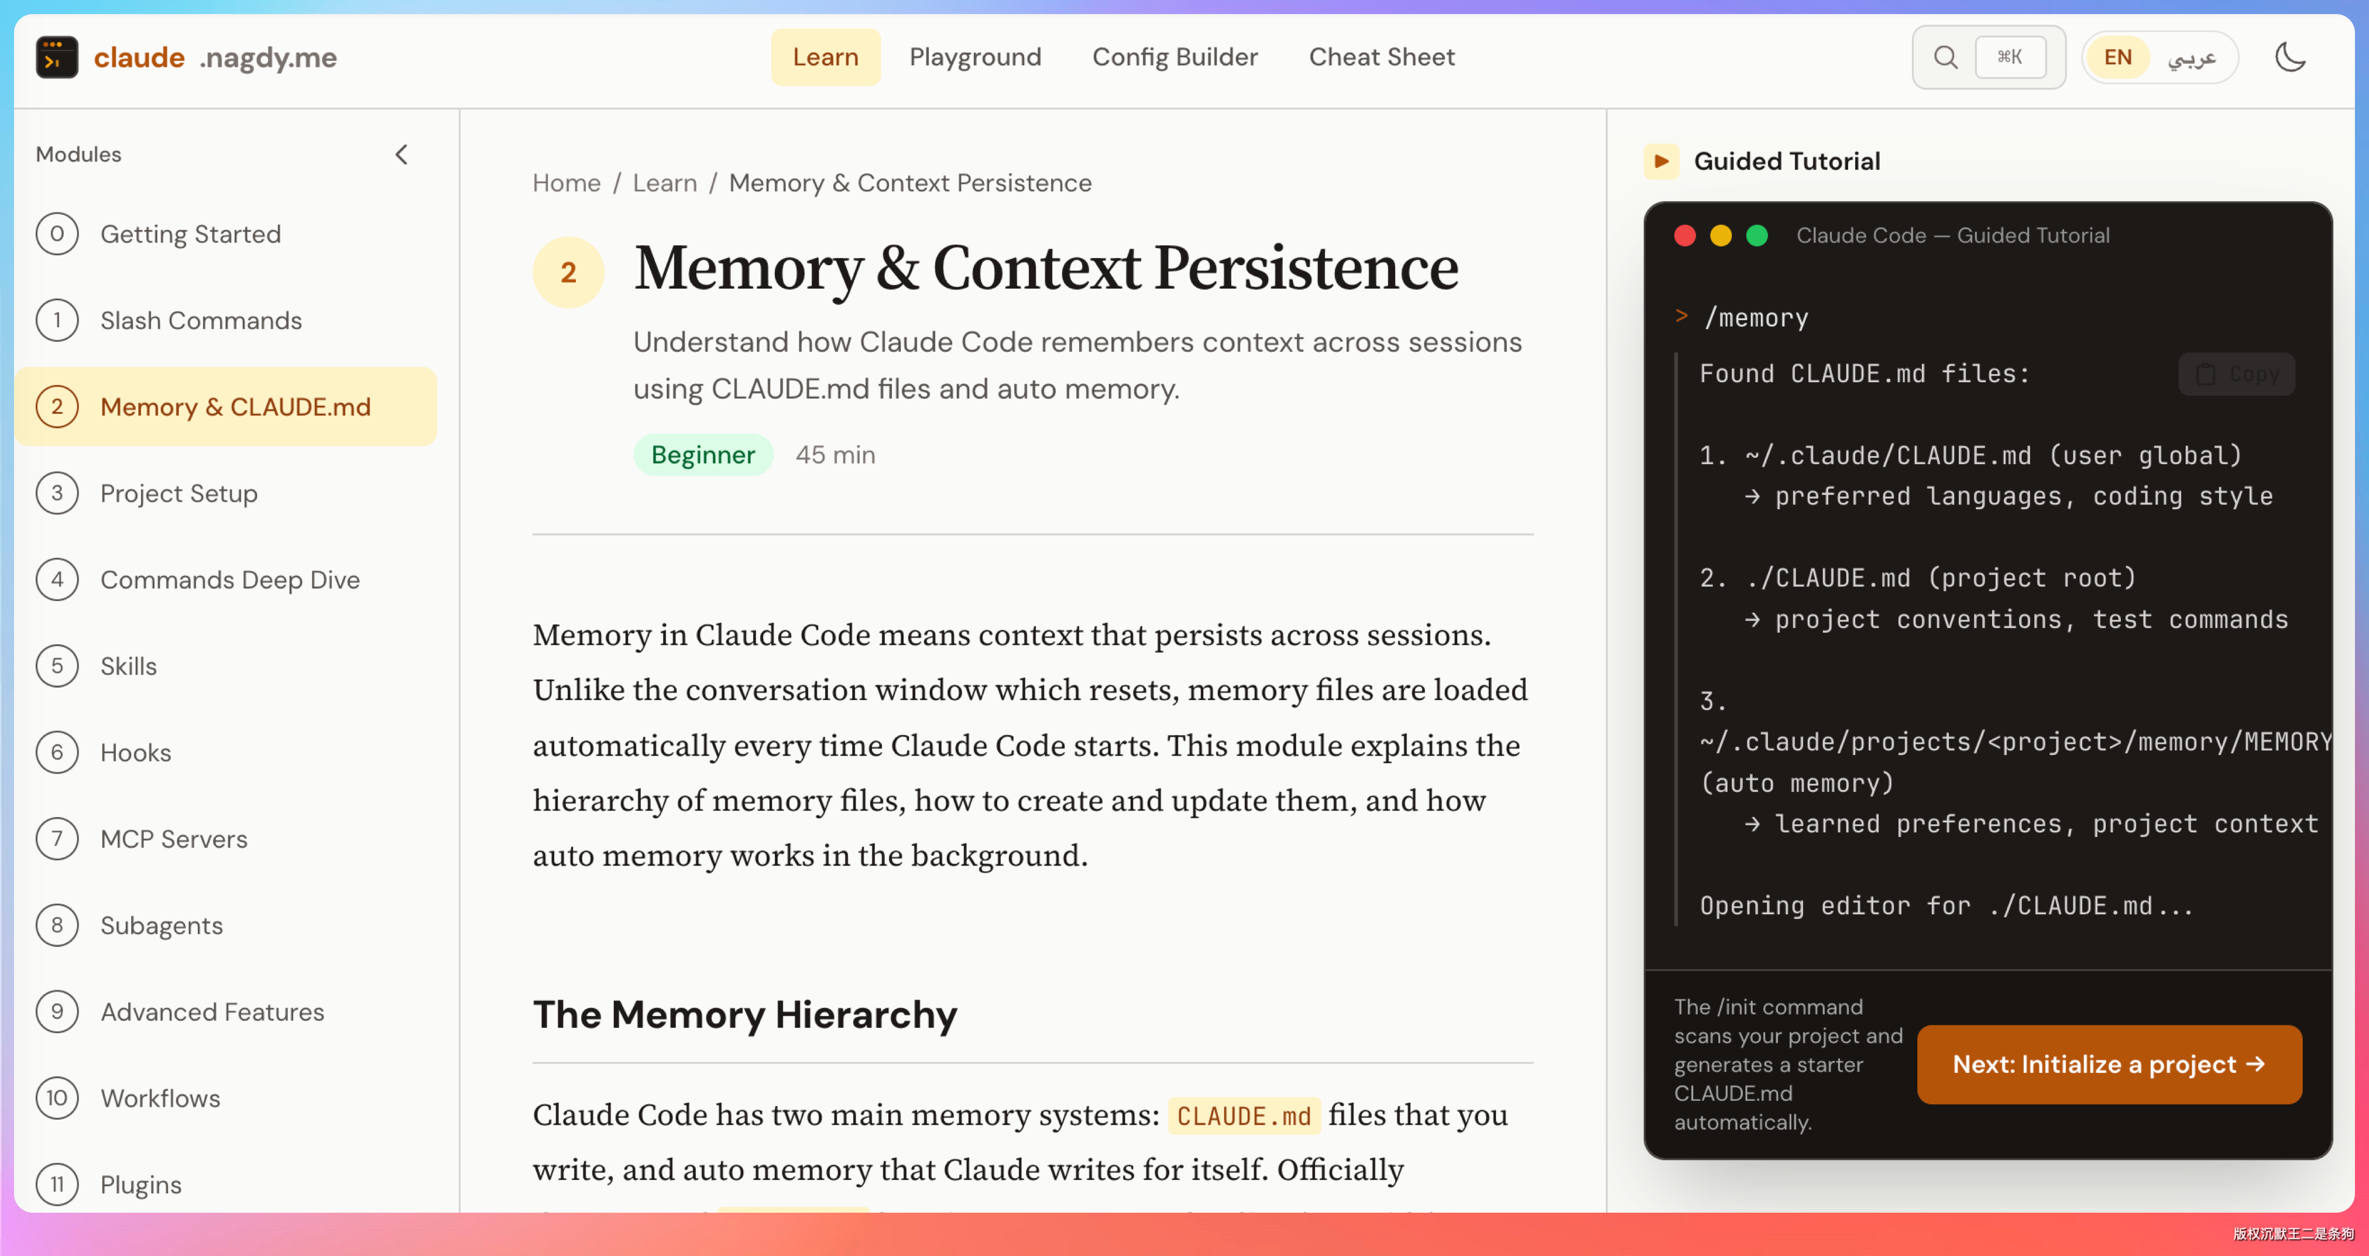
Task: Click the claude terminal logo icon
Action: 57,57
